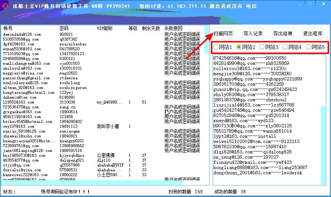Click the 剩余天数 column header

151,28
